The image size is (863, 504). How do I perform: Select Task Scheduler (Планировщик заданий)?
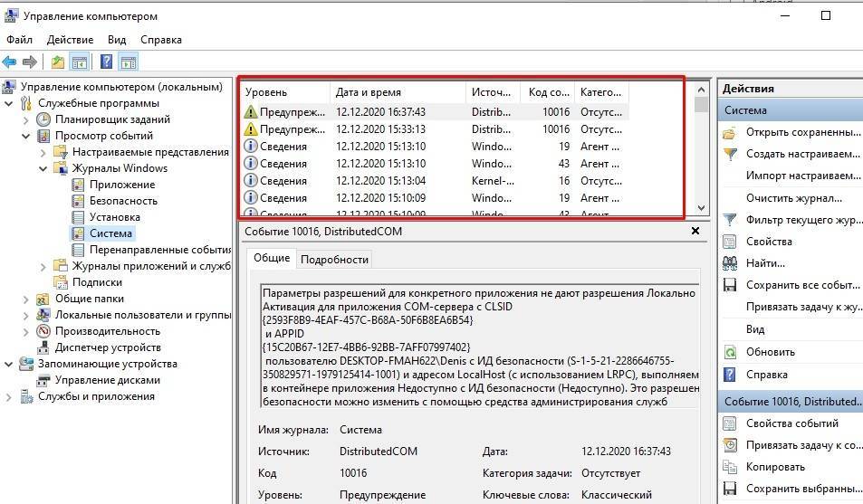click(112, 119)
